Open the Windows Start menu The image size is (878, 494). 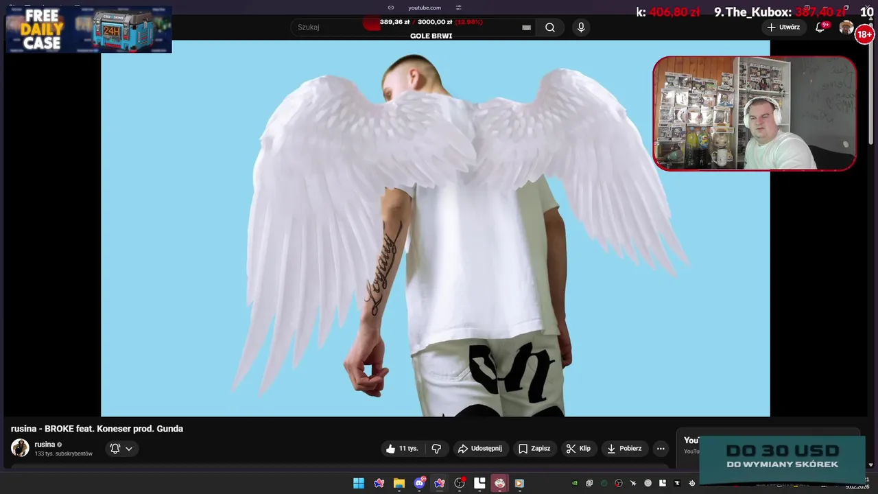pyautogui.click(x=359, y=484)
